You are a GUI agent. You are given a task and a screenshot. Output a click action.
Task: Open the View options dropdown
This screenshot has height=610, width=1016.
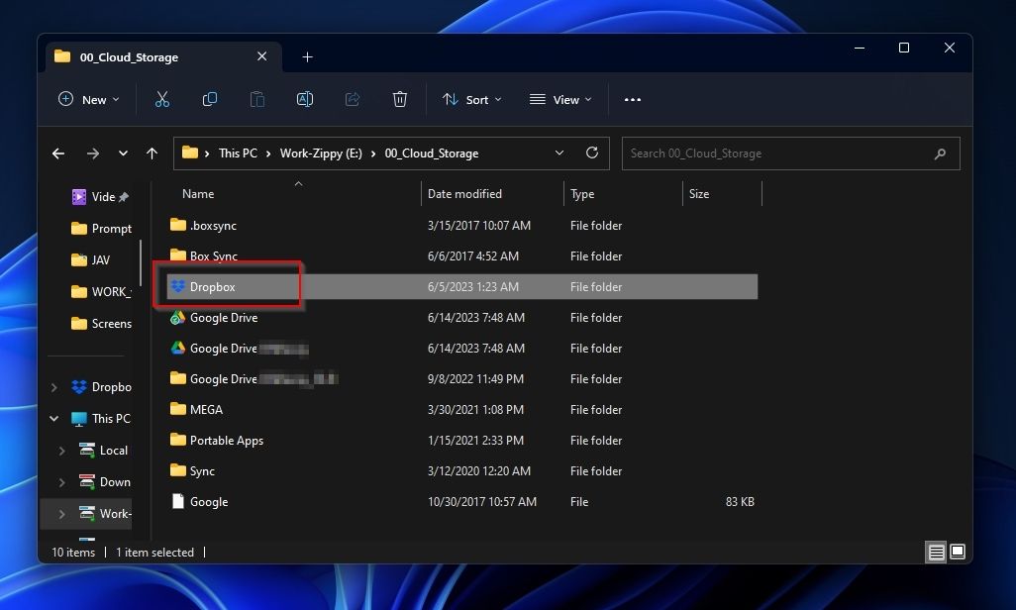click(560, 99)
